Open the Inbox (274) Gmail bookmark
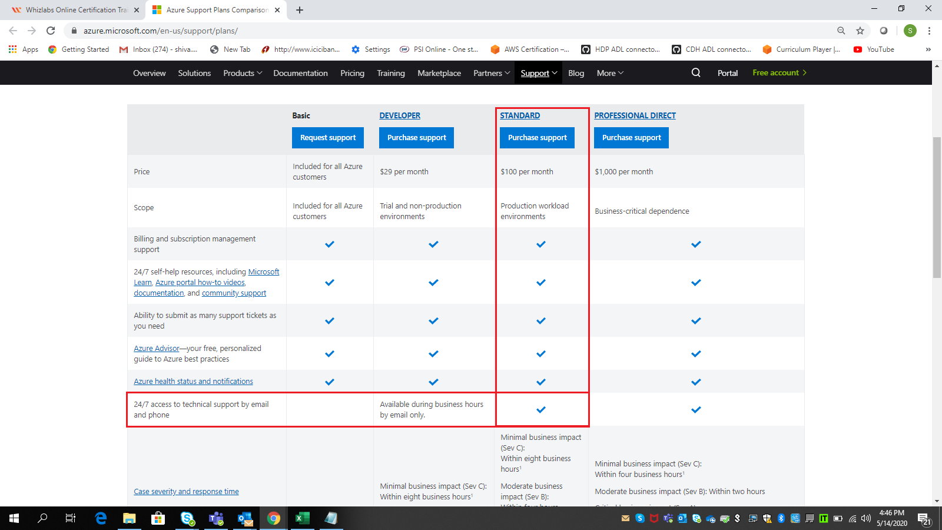 (x=158, y=49)
